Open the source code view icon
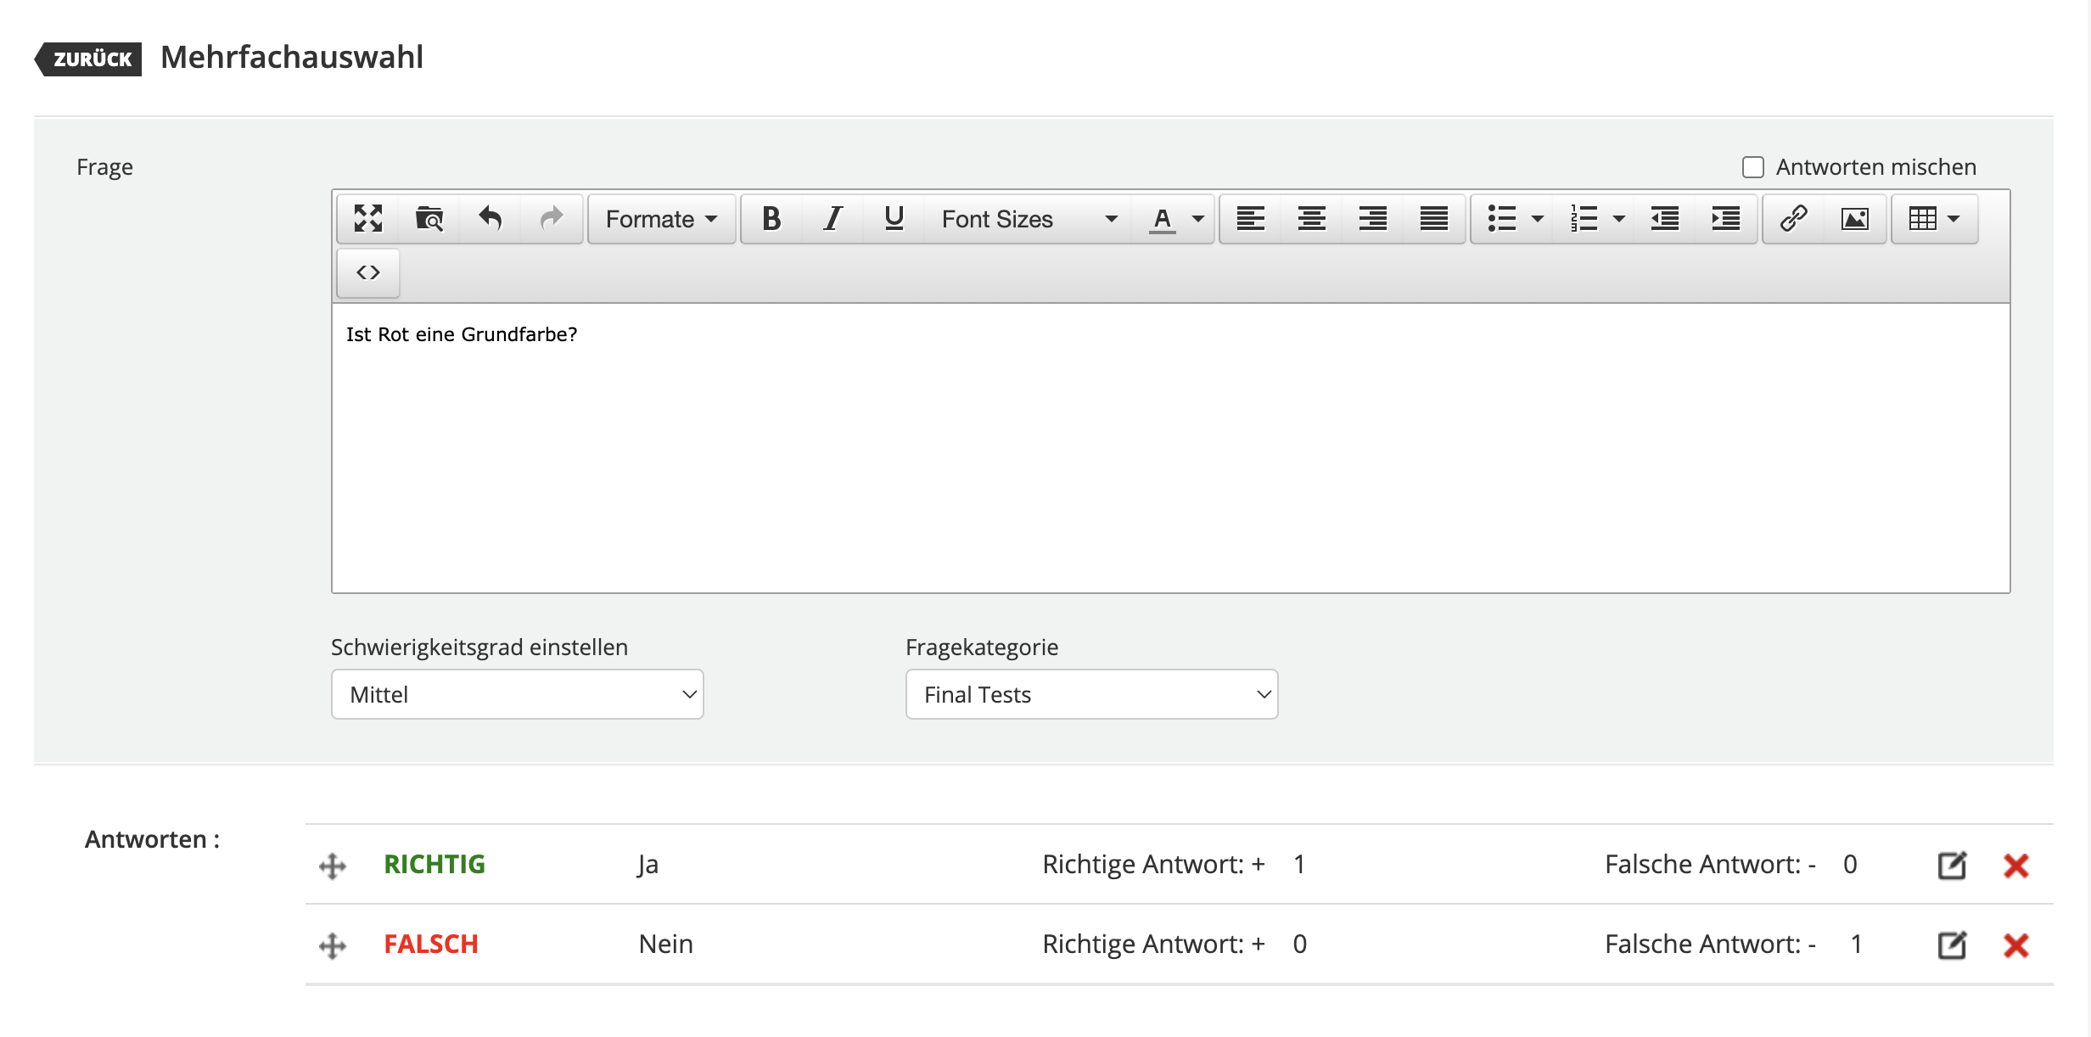This screenshot has height=1037, width=2091. pyautogui.click(x=367, y=272)
